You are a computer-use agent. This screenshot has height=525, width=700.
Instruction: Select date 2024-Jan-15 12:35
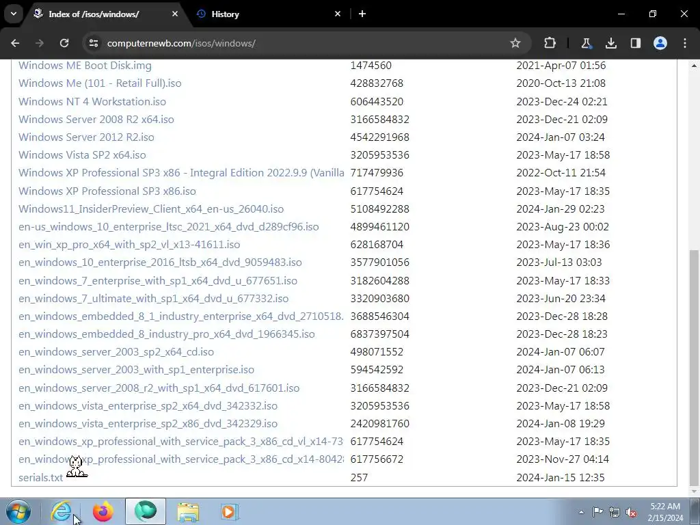tap(561, 478)
